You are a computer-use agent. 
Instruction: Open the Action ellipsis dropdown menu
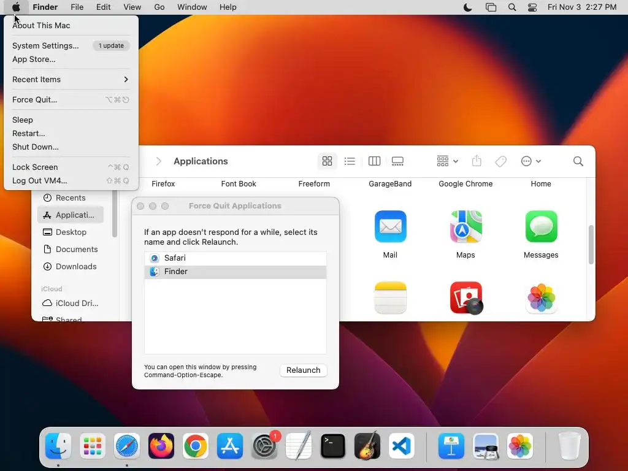(530, 161)
